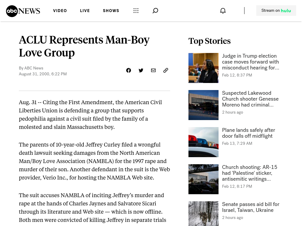The image size is (302, 226).
Task: Open Senate passes aid bill story
Action: 251,207
